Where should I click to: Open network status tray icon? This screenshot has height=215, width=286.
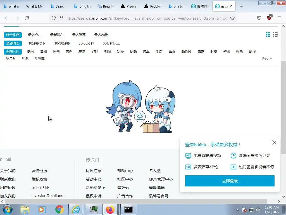(x=251, y=210)
